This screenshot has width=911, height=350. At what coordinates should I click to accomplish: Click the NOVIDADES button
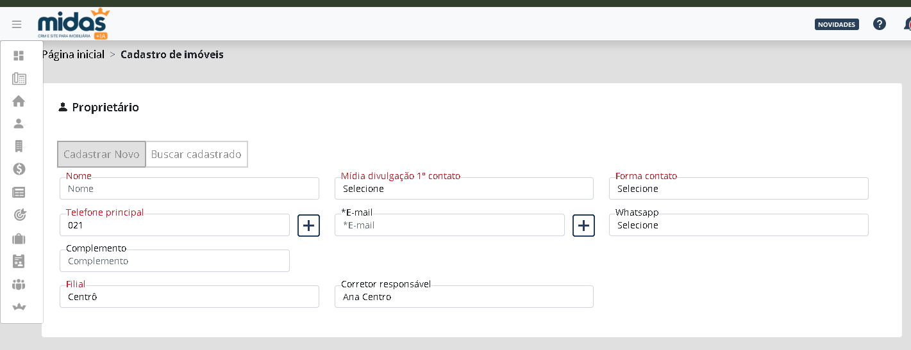pyautogui.click(x=837, y=24)
